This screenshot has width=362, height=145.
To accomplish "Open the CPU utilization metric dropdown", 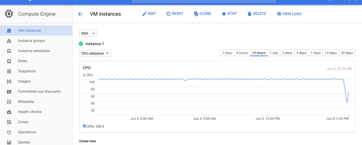I will (x=95, y=53).
